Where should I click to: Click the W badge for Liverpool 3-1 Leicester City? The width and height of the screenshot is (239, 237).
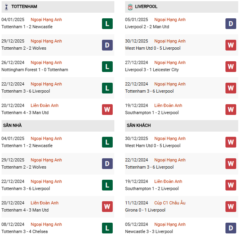231,66
